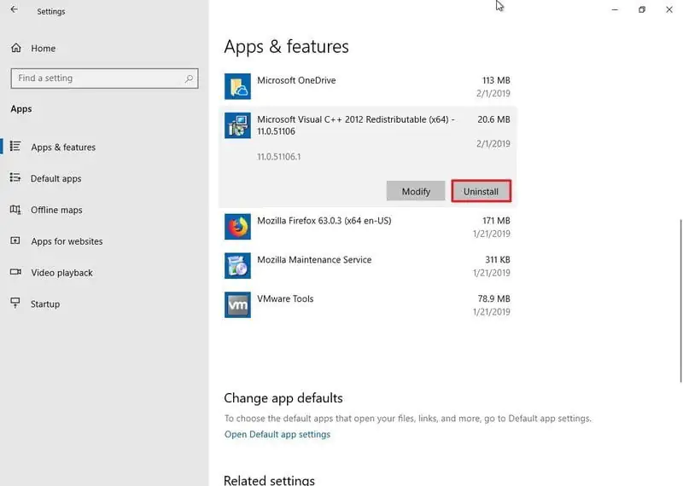Viewport: 683px width, 486px height.
Task: Click the VMware Tools app icon
Action: 237,304
